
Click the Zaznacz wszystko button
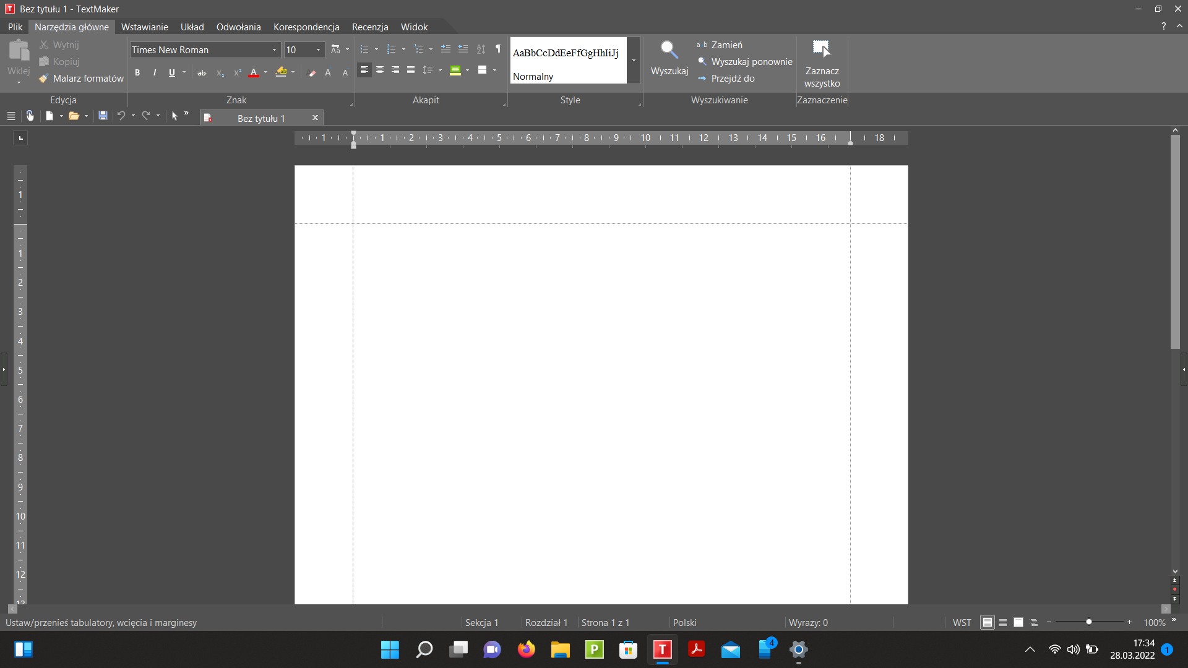point(822,64)
